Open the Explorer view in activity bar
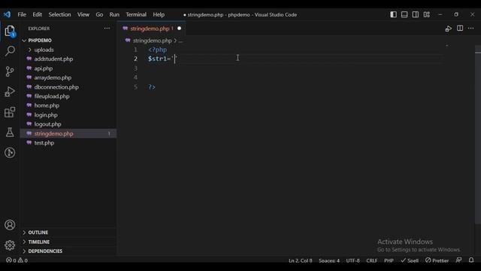This screenshot has width=481, height=271. click(10, 32)
